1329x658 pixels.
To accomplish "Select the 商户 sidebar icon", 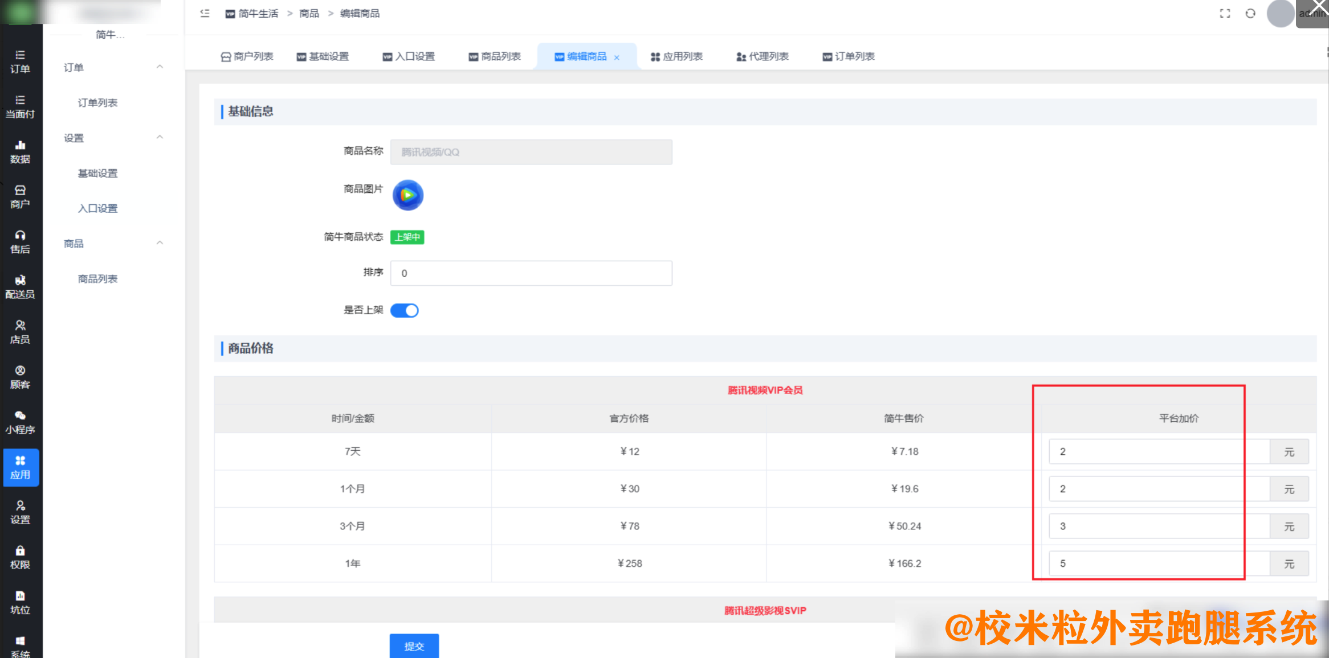I will (21, 196).
